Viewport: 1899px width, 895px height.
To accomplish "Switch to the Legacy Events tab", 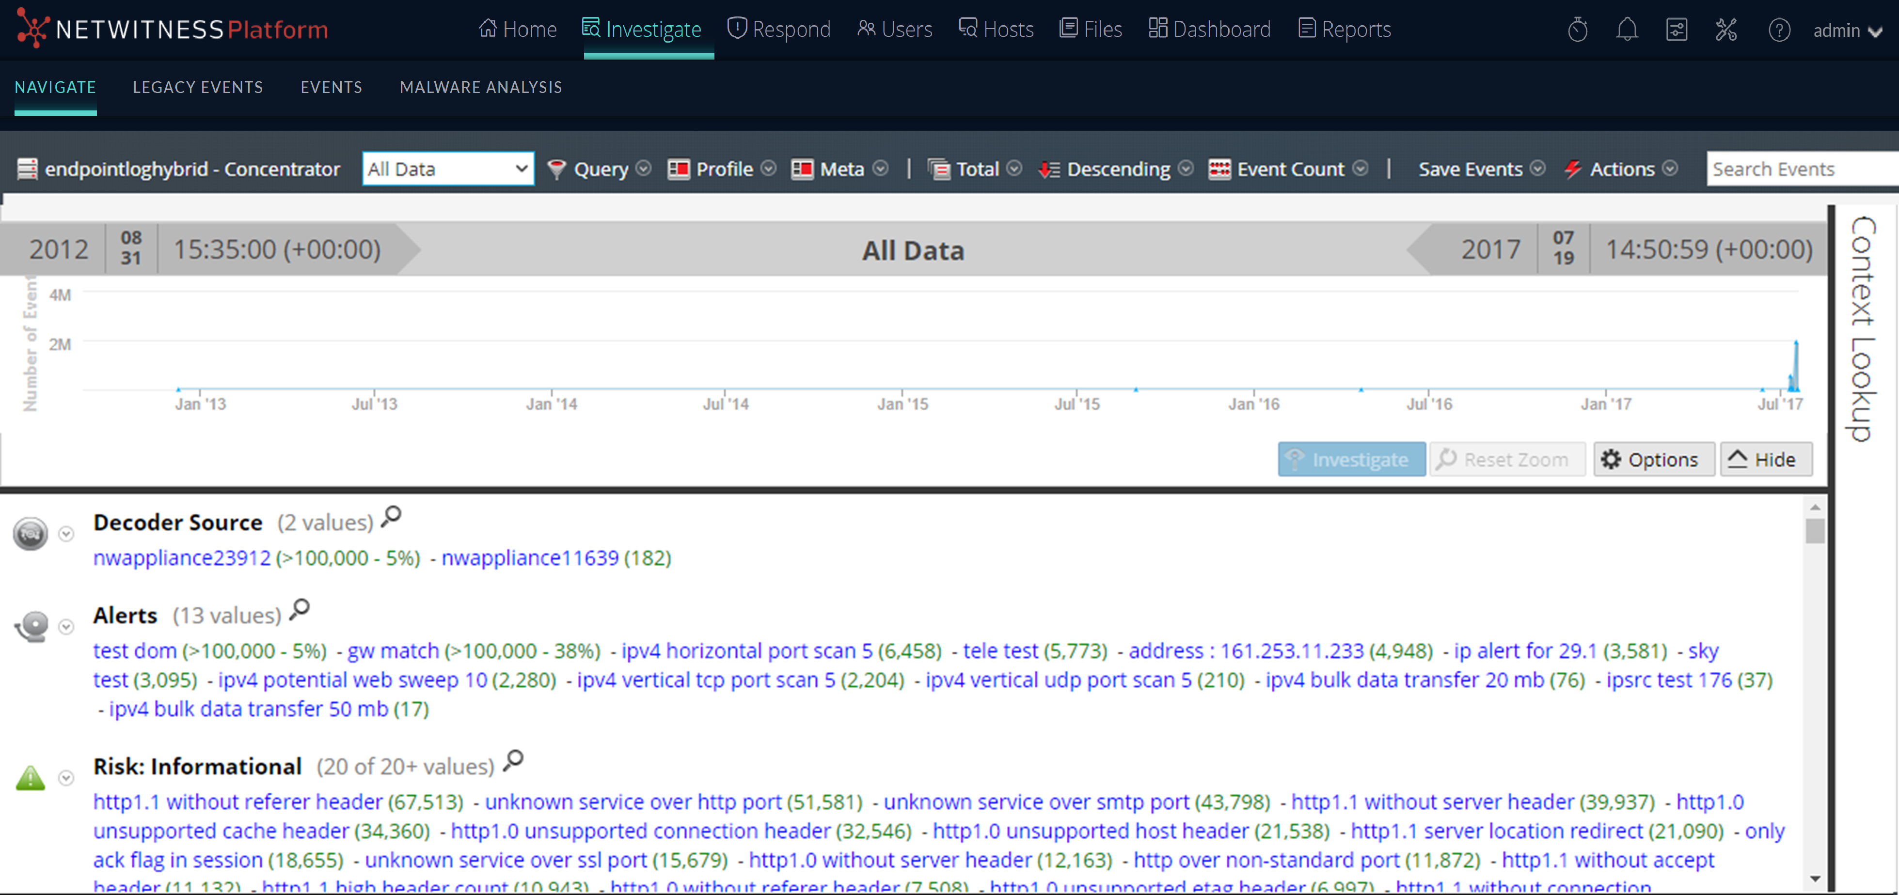I will (198, 87).
